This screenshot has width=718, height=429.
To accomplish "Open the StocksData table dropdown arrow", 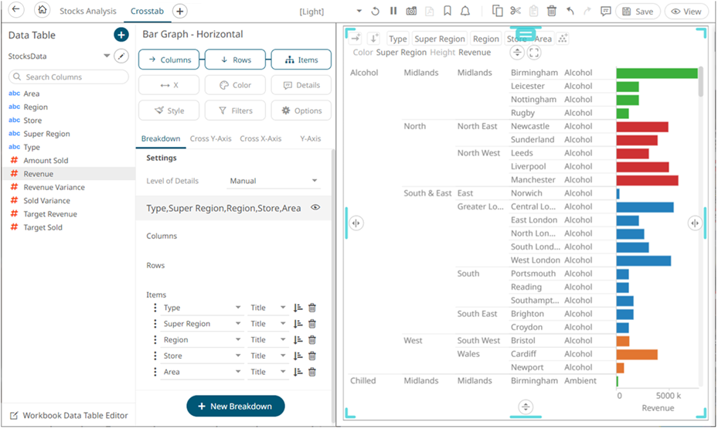I will [107, 56].
